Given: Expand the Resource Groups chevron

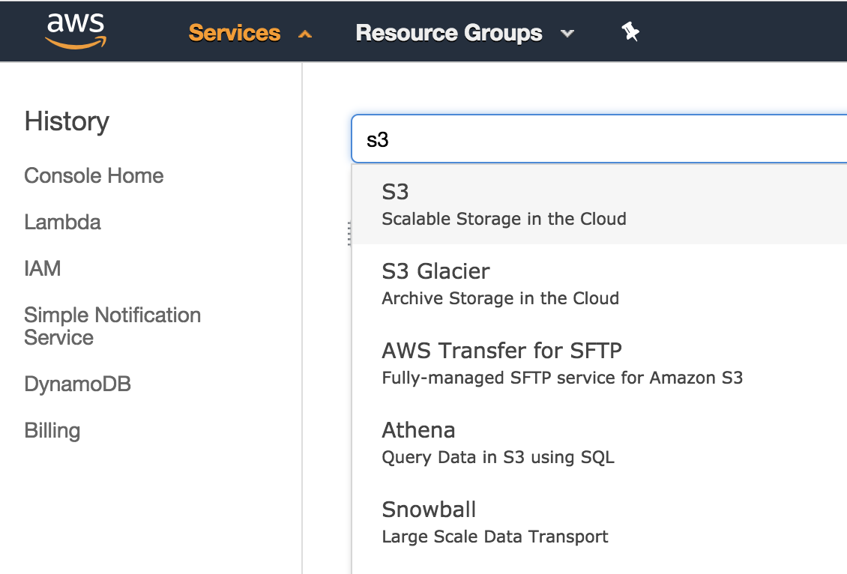Looking at the screenshot, I should 567,34.
